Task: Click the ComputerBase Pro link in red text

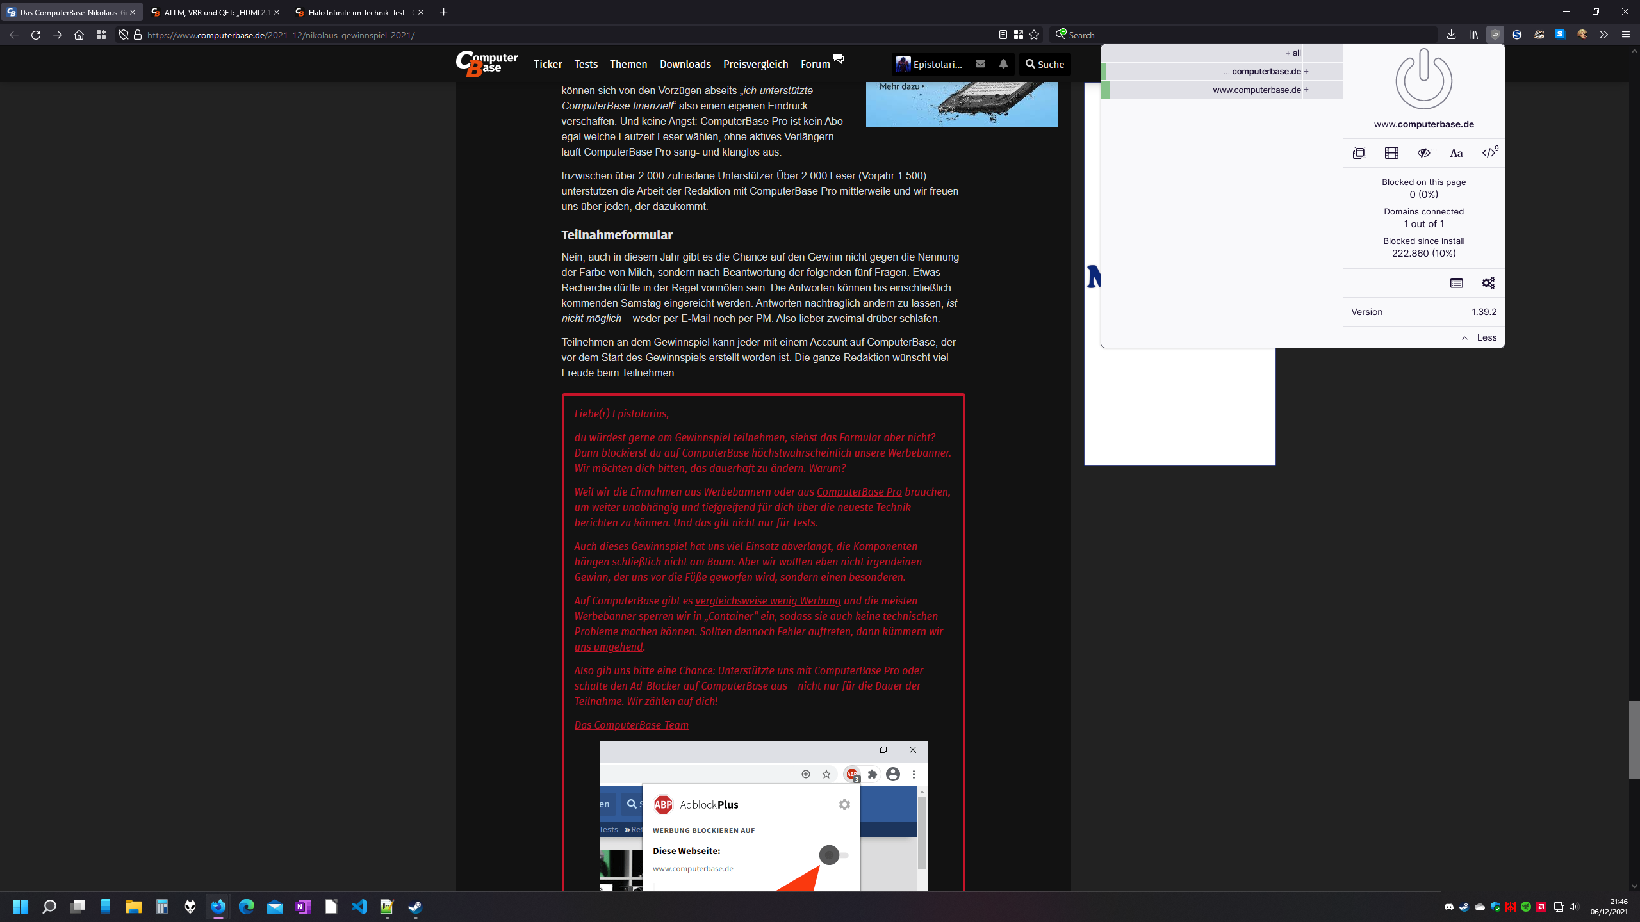Action: (859, 492)
